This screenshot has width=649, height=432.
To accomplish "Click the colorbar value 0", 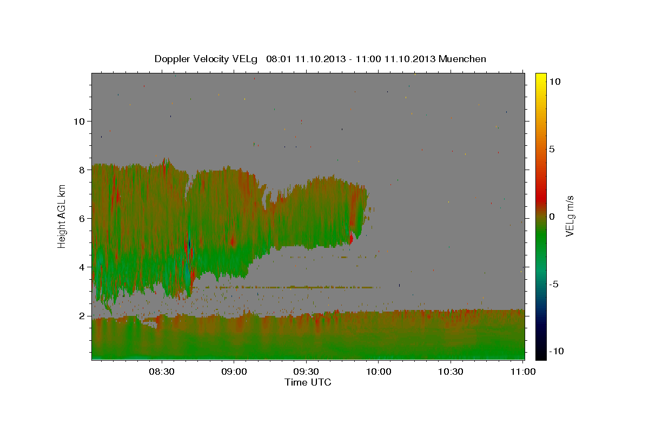I will (x=552, y=217).
